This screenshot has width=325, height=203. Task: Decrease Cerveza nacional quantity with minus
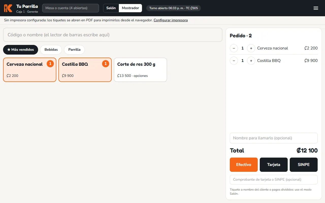pyautogui.click(x=234, y=48)
